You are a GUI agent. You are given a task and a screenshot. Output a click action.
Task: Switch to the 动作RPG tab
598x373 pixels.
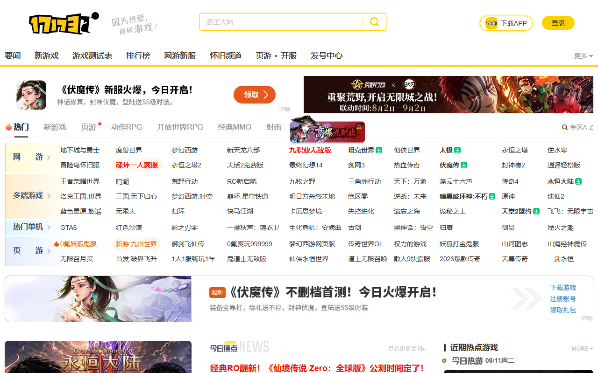(x=127, y=127)
